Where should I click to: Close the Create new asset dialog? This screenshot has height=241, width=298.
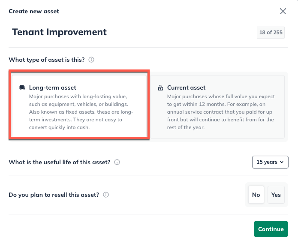click(x=283, y=12)
